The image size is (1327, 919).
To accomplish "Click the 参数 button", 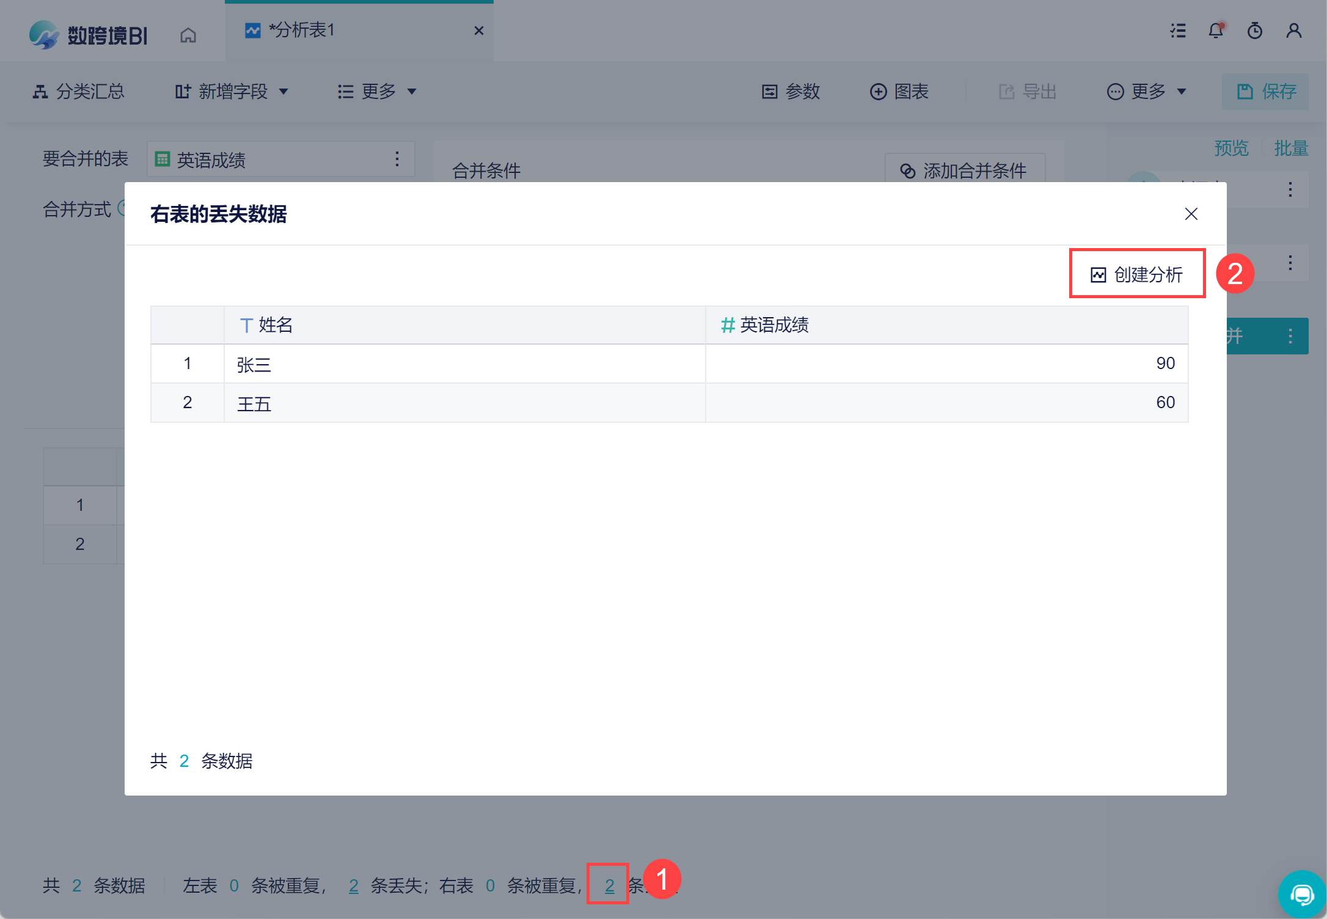I will click(791, 92).
